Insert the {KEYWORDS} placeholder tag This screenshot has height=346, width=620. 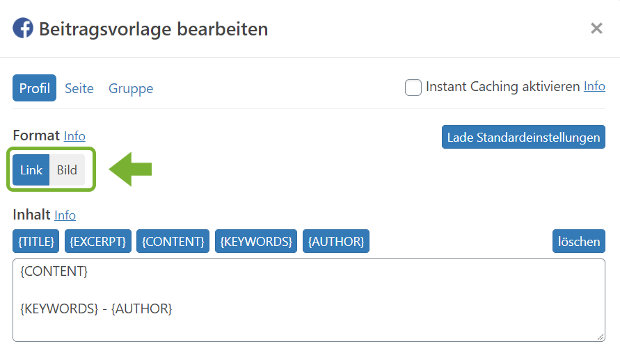click(x=256, y=241)
